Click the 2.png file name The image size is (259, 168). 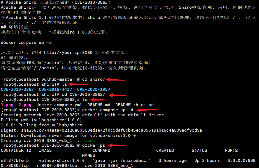pyautogui.click(x=25, y=105)
